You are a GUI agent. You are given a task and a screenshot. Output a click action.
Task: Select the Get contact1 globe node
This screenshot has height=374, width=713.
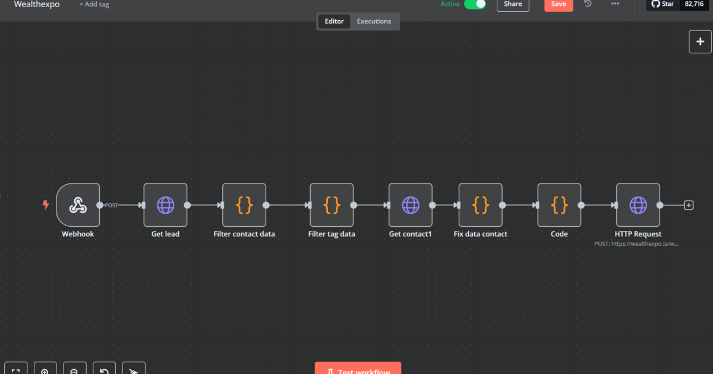coord(411,205)
